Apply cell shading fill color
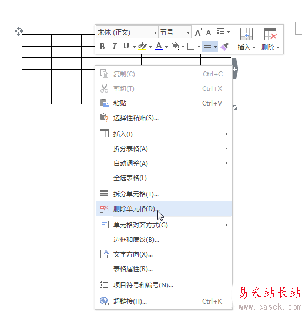Screen dimensions: 302x315 (175, 47)
